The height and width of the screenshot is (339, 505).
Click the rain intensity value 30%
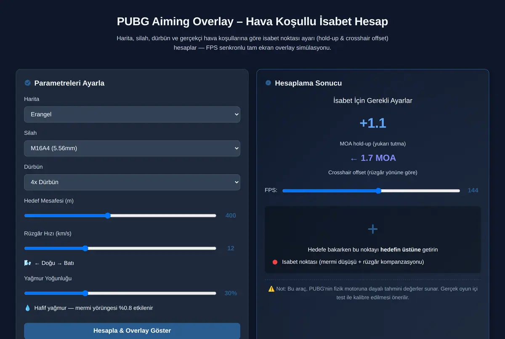(x=231, y=293)
